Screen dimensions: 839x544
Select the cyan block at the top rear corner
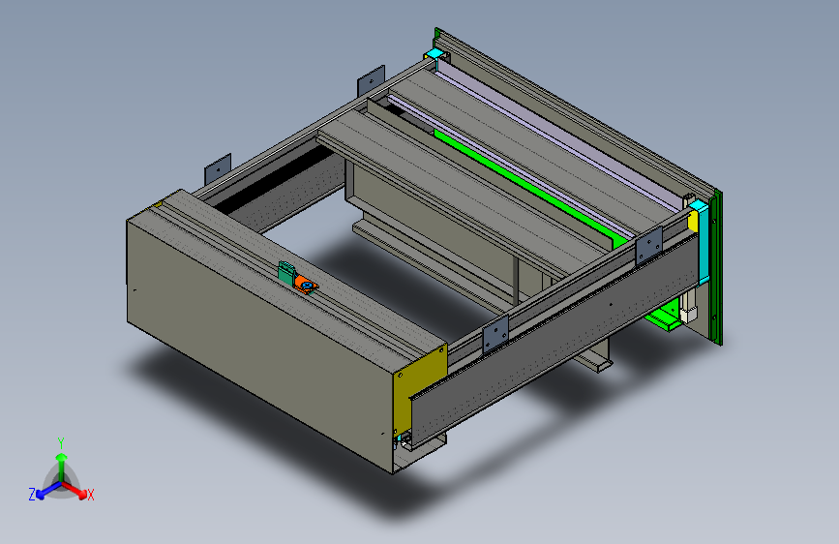pos(434,53)
